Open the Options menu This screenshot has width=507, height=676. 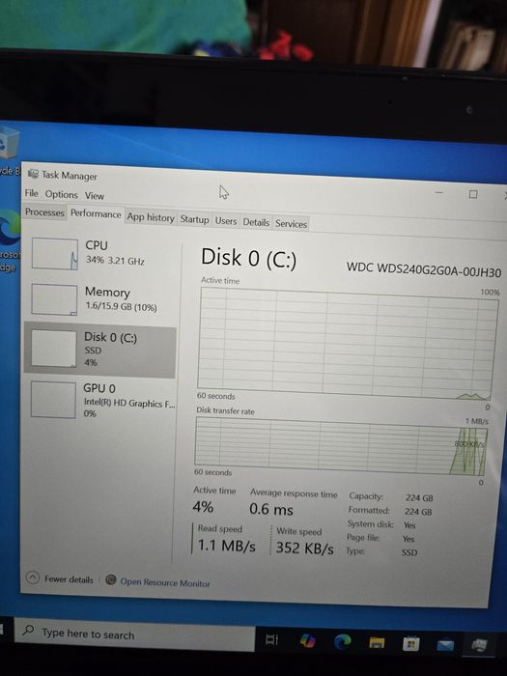coord(61,194)
